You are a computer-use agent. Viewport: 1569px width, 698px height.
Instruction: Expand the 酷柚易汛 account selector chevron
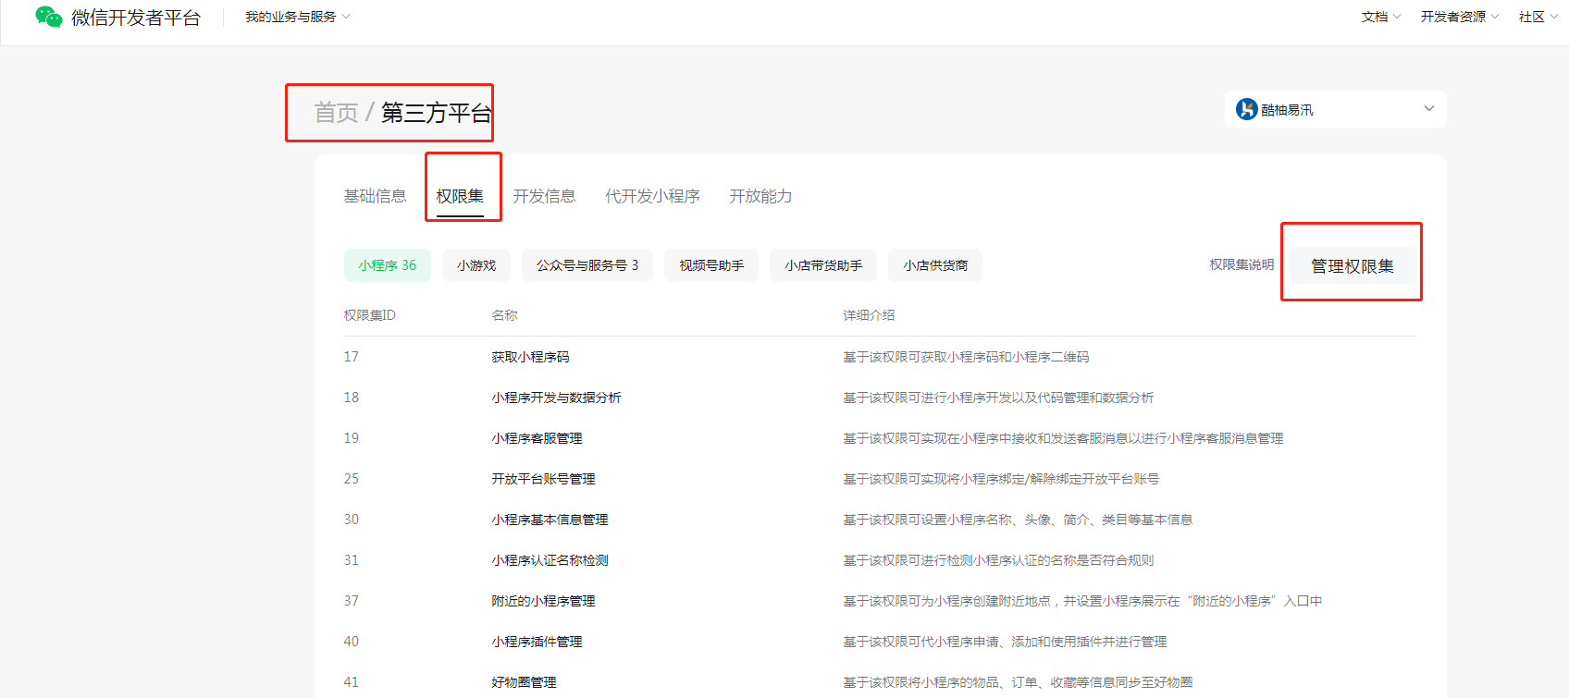pos(1428,109)
